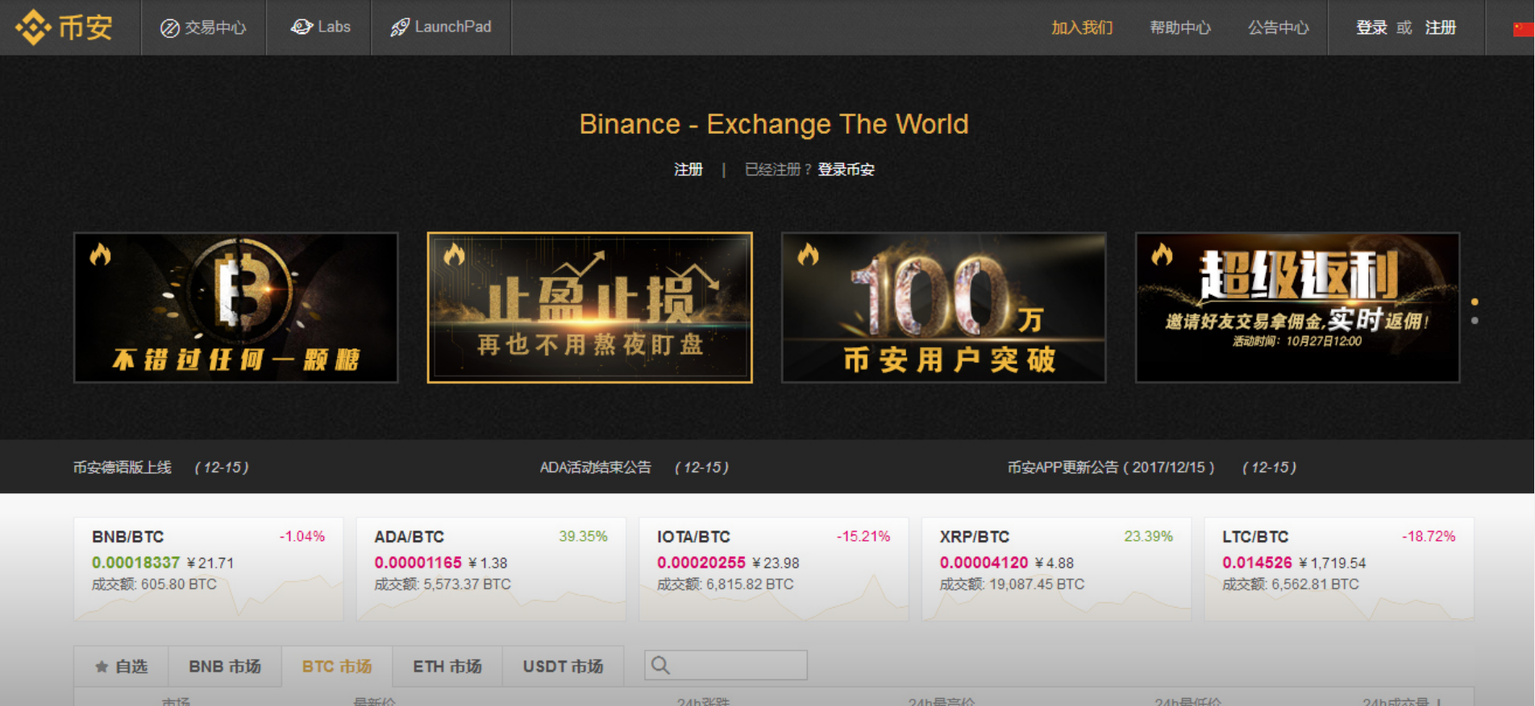This screenshot has width=1535, height=706.
Task: Open the 公告中心 announcement center
Action: point(1279,27)
